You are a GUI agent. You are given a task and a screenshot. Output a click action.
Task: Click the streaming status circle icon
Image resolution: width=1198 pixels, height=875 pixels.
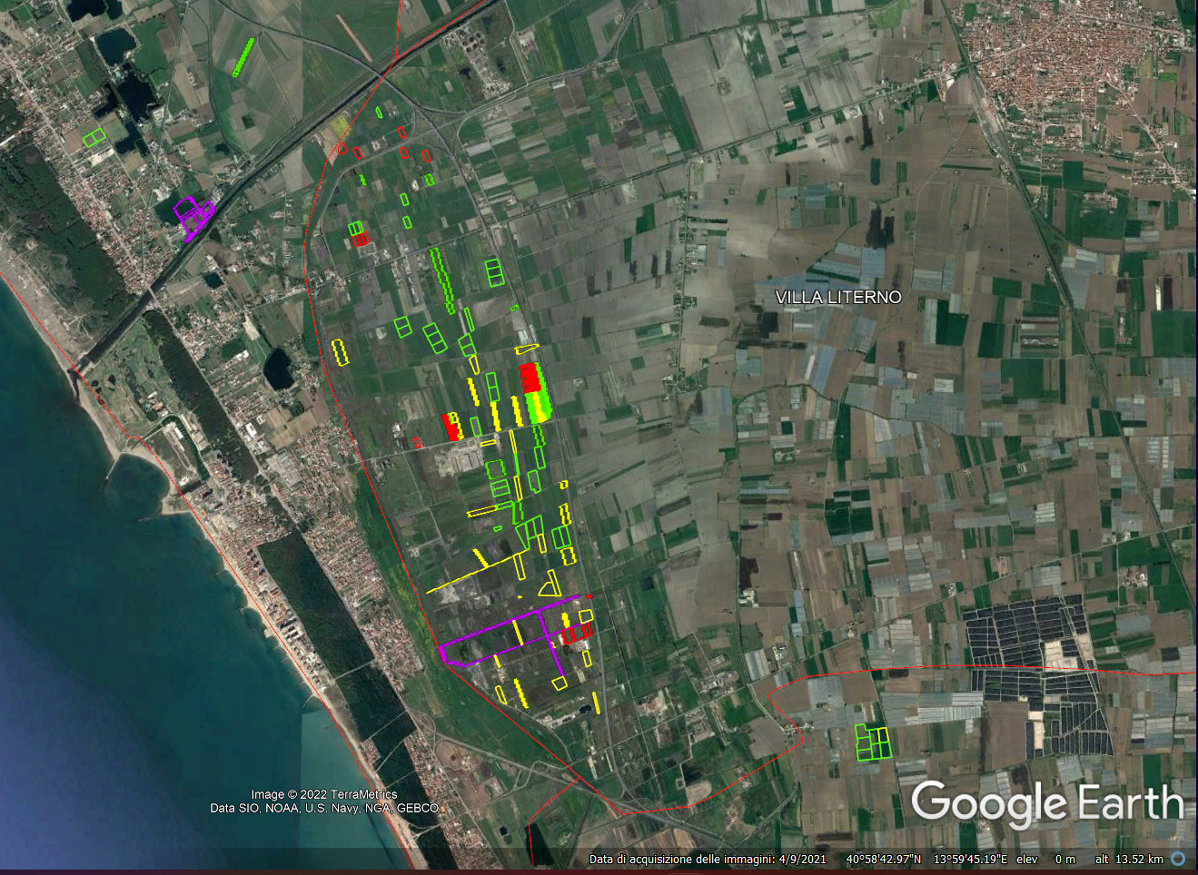(x=1178, y=859)
